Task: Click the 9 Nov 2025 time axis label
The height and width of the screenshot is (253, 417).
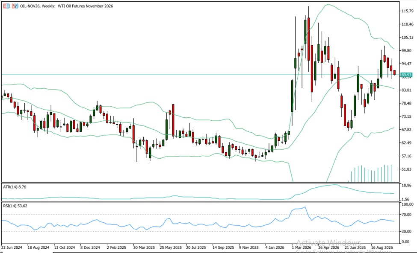Action: click(x=248, y=247)
